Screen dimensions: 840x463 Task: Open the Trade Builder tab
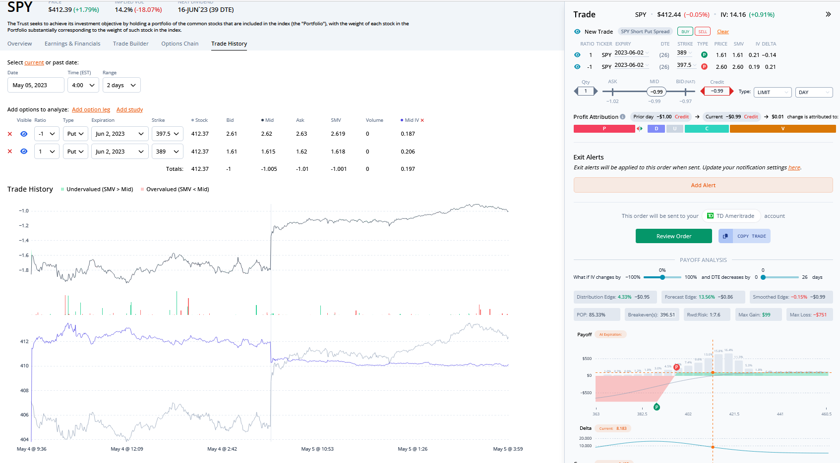click(131, 44)
